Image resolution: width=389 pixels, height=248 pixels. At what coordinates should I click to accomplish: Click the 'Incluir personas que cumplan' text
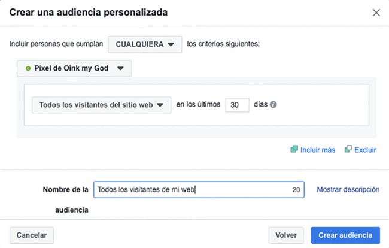pyautogui.click(x=56, y=44)
